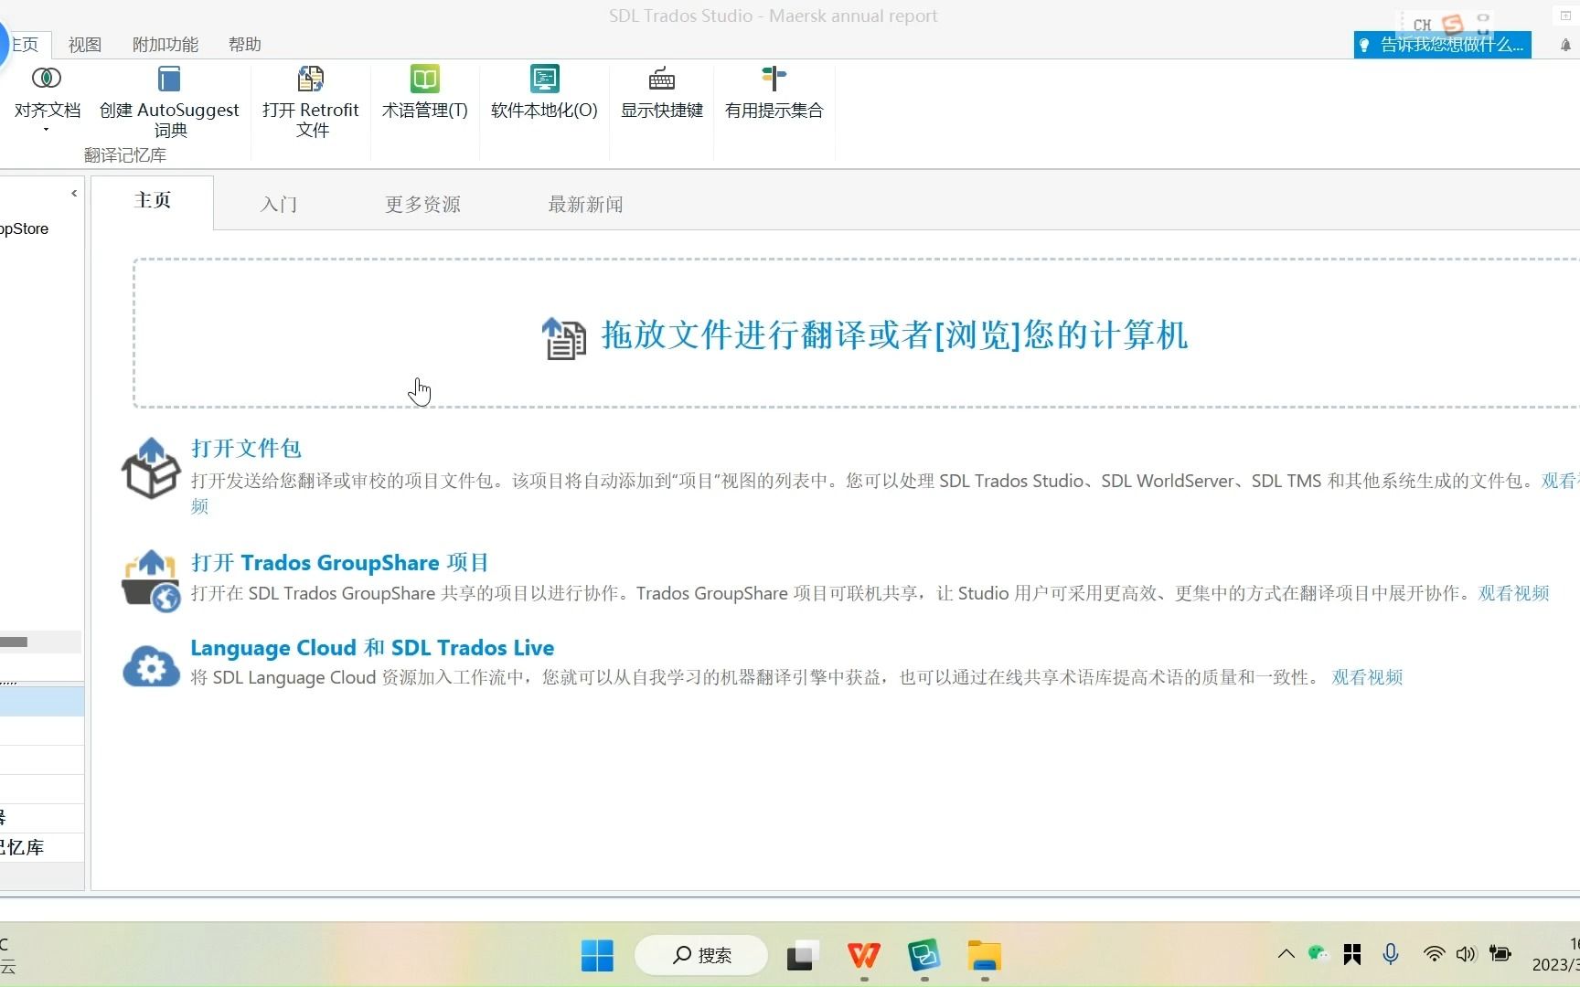This screenshot has width=1580, height=987.
Task: Click the notification bell icon
Action: (1565, 45)
